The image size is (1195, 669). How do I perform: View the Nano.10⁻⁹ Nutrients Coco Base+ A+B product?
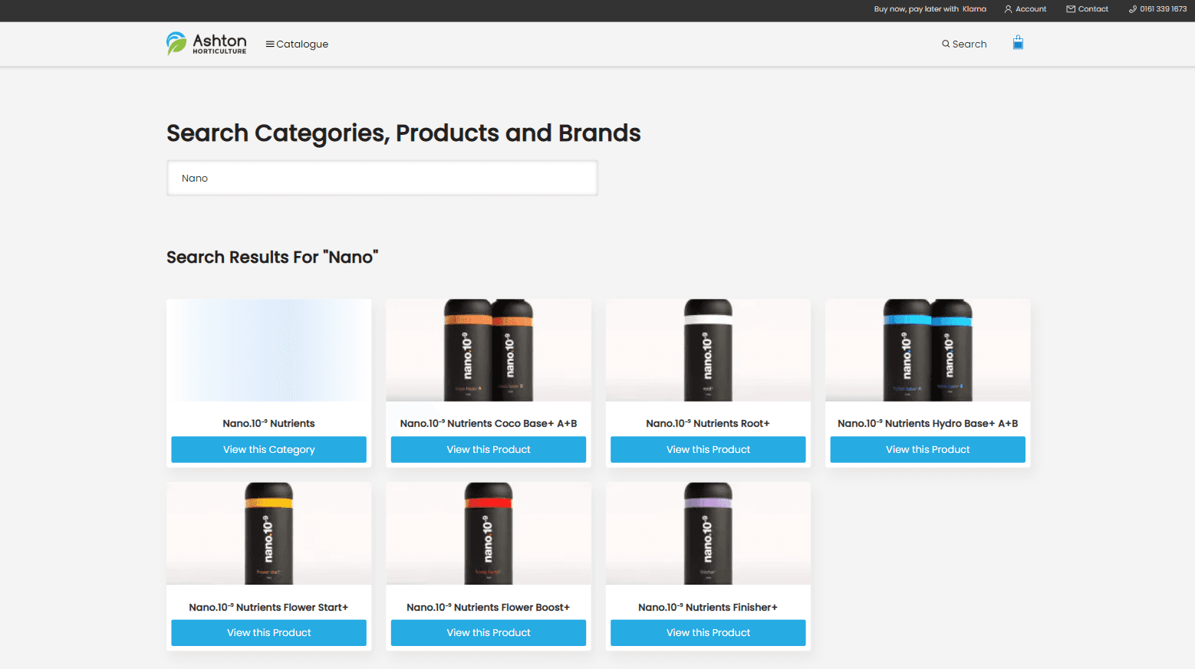click(x=488, y=449)
